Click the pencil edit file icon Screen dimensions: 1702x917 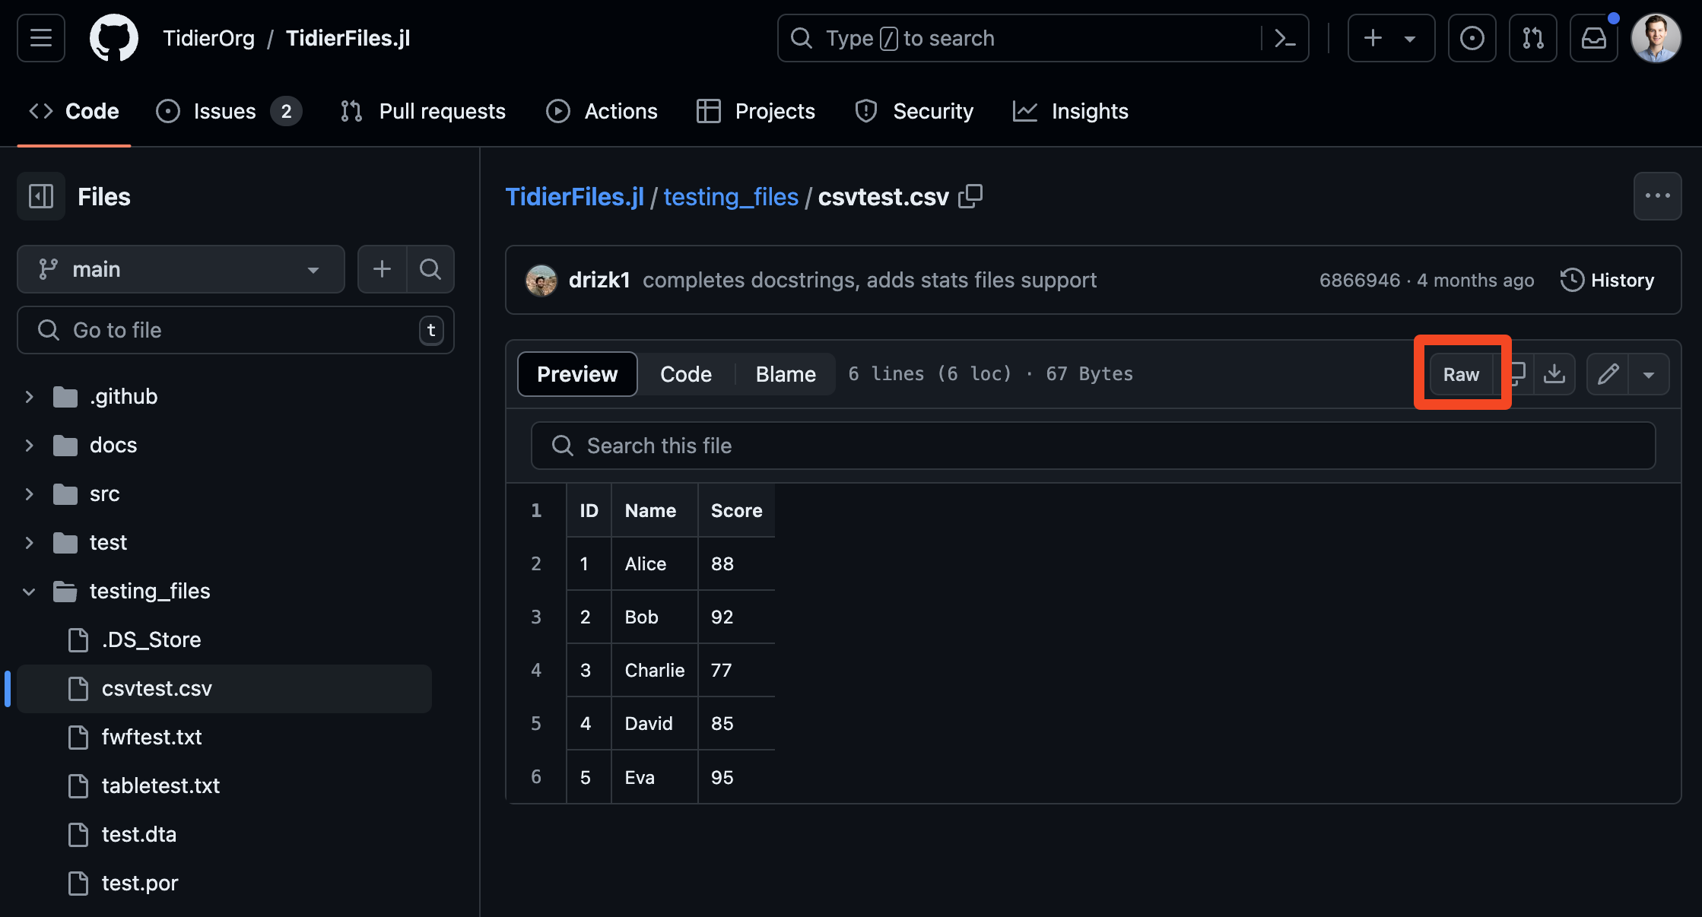(1608, 374)
